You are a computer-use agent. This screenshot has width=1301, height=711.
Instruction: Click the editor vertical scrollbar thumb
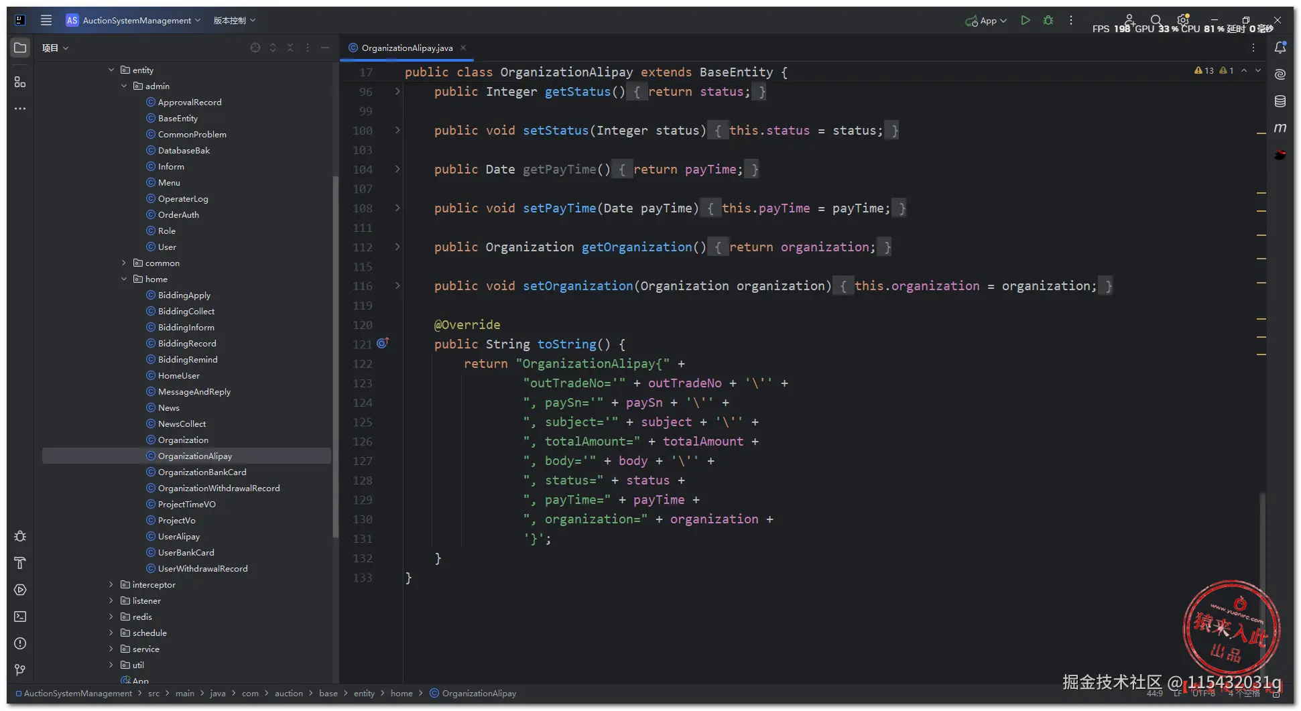tap(1262, 587)
